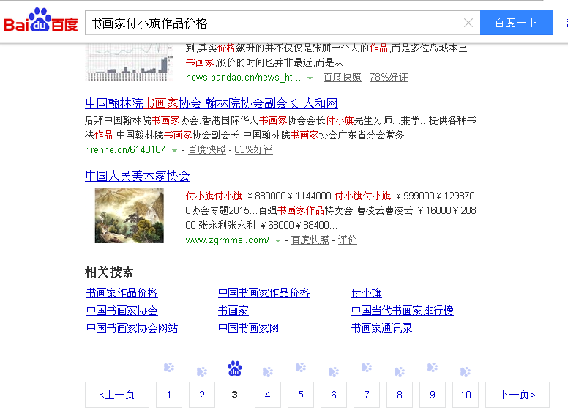This screenshot has width=568, height=408.
Task: Go to results page 7
Action: click(x=367, y=395)
